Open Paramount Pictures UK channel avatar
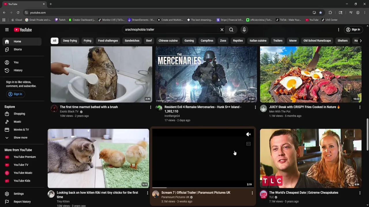The image size is (369, 207). (156, 194)
